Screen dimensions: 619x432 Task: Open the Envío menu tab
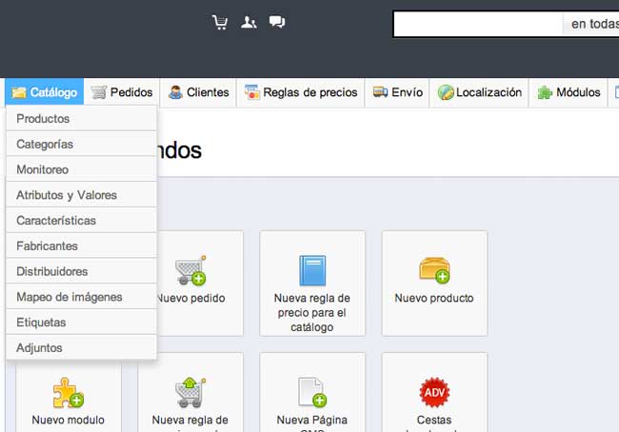397,92
